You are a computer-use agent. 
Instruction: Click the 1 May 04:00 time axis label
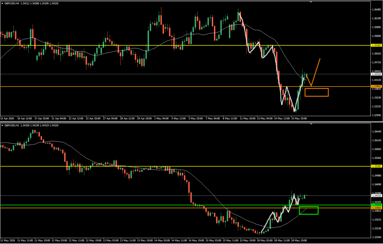pos(162,119)
